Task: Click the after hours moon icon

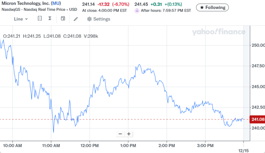Action: click(137, 11)
